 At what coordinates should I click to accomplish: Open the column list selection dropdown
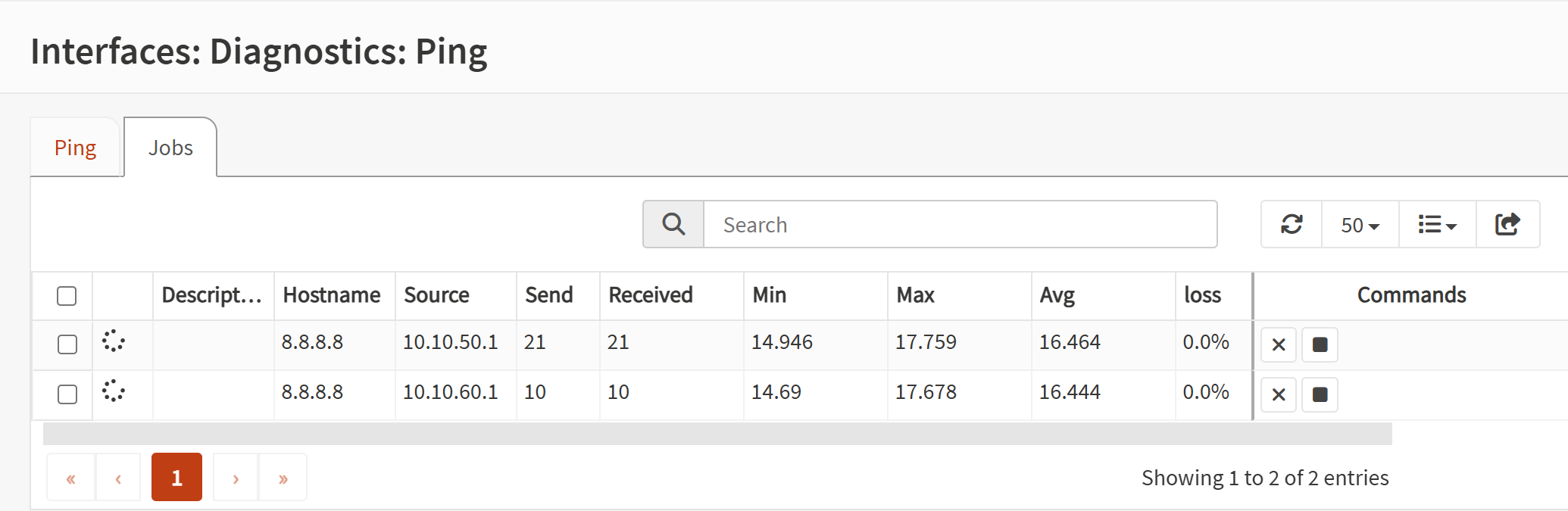point(1437,225)
